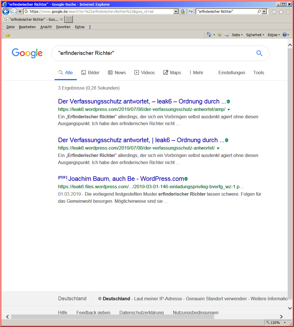Open the Nutzungsbedingungen footer link
The width and height of the screenshot is (294, 327).
point(196,312)
